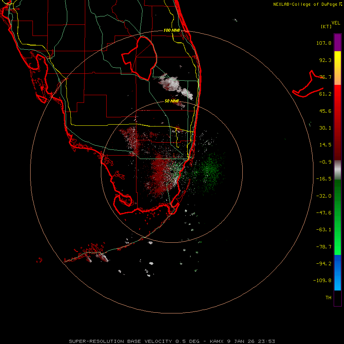The width and height of the screenshot is (344, 344).
Task: Click the -78.7 velocity scale value
Action: click(x=324, y=247)
